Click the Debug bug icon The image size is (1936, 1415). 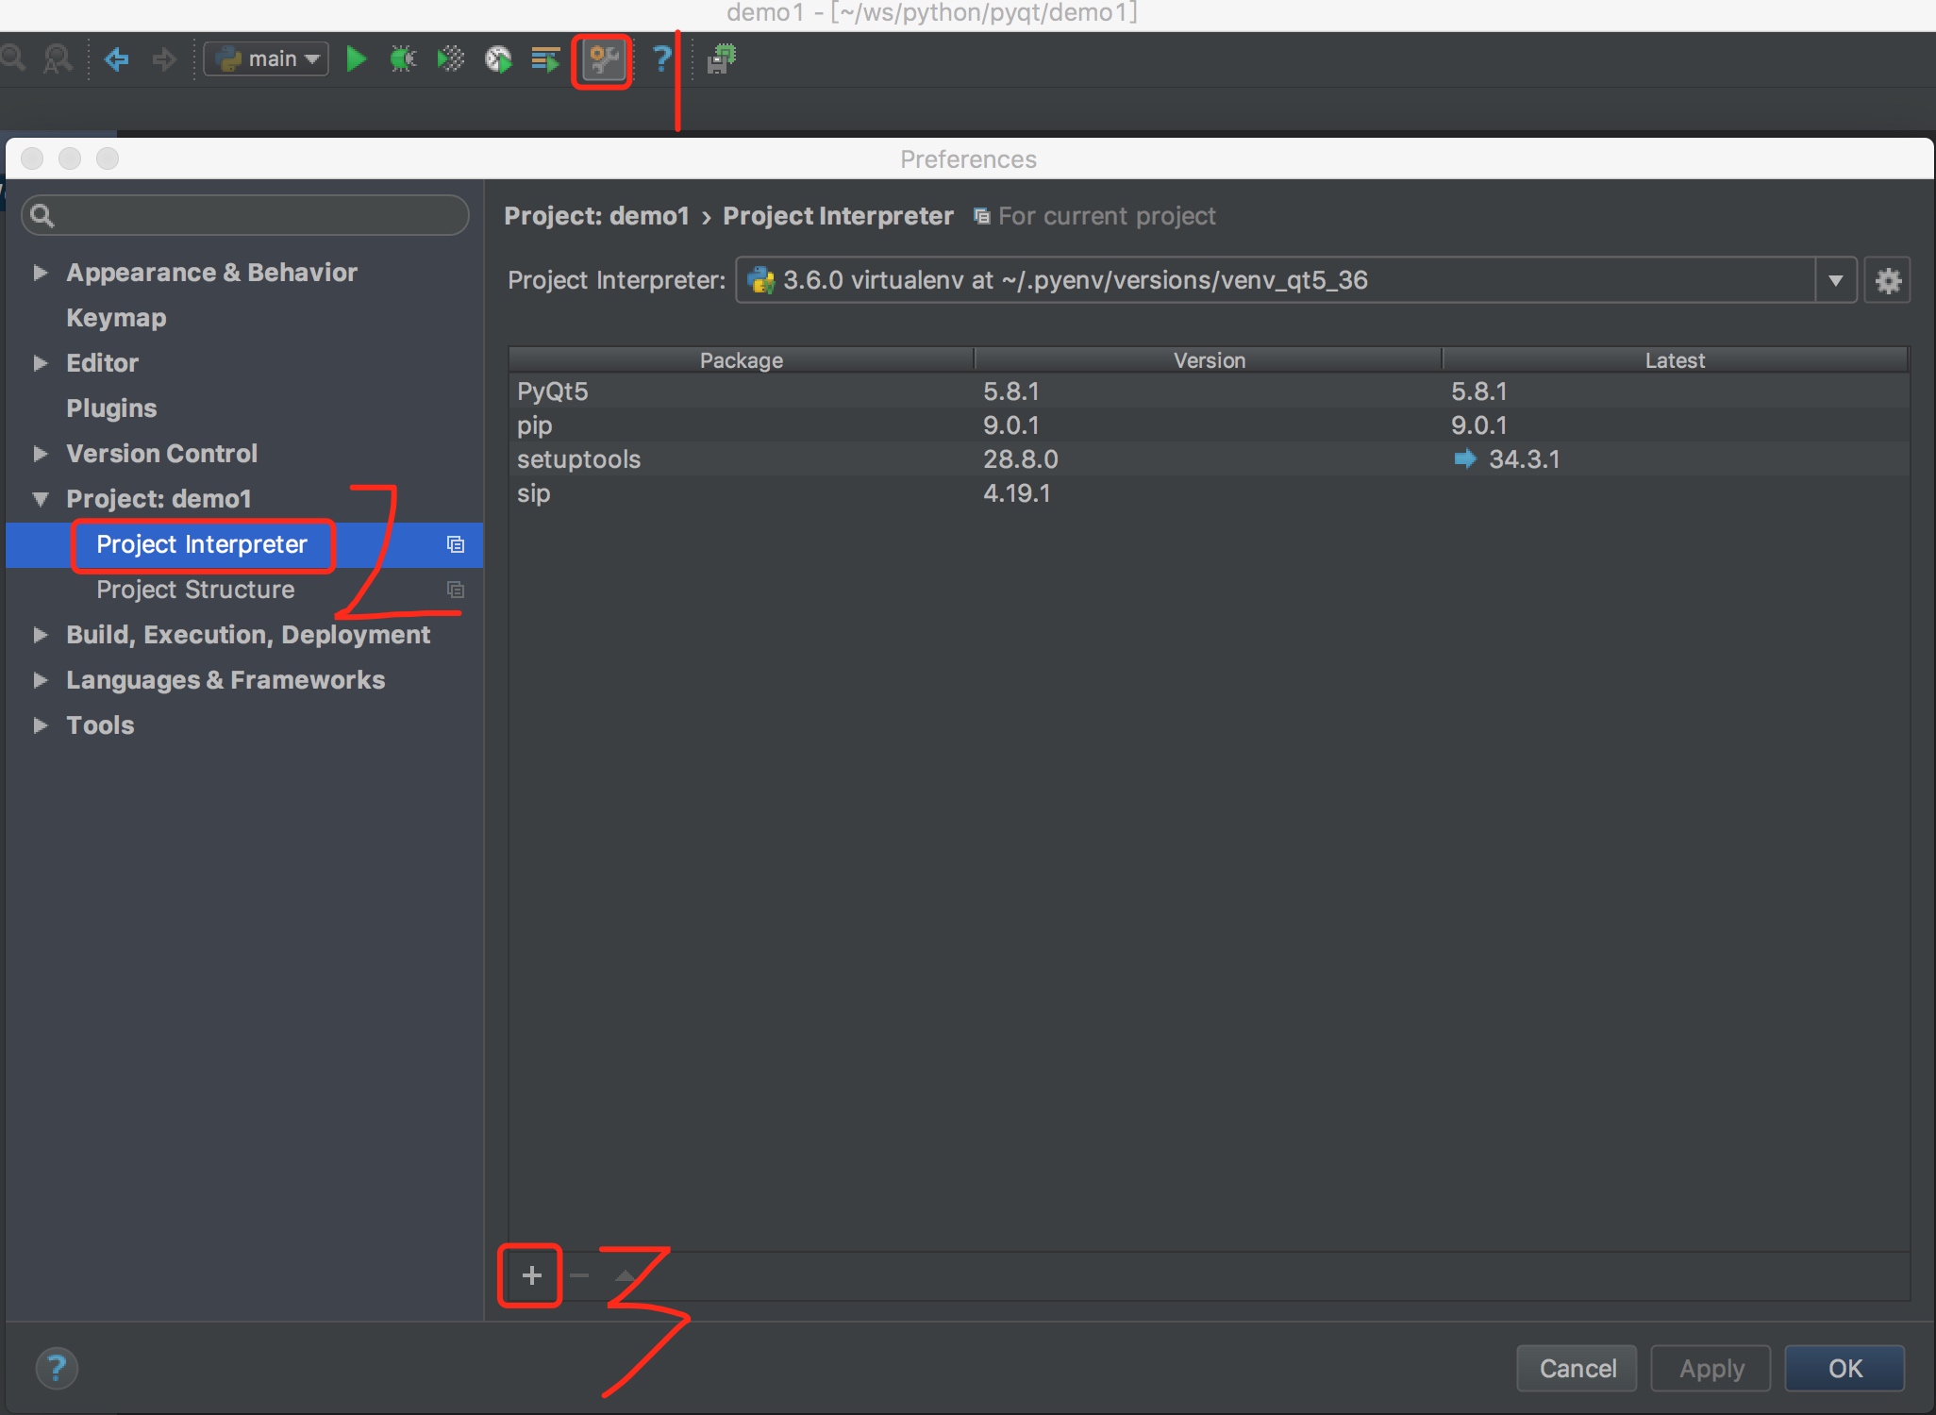coord(403,59)
